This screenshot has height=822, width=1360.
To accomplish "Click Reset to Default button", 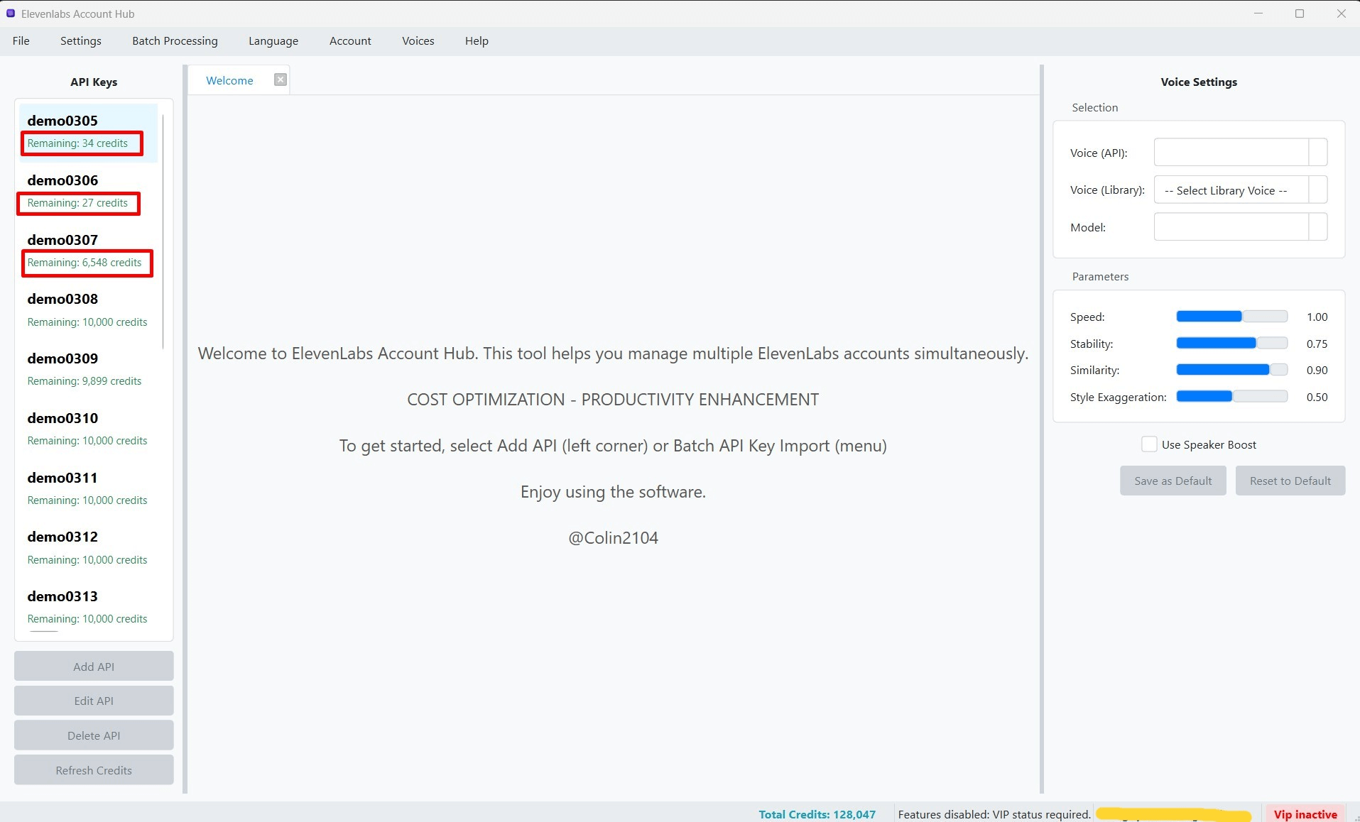I will click(x=1290, y=481).
